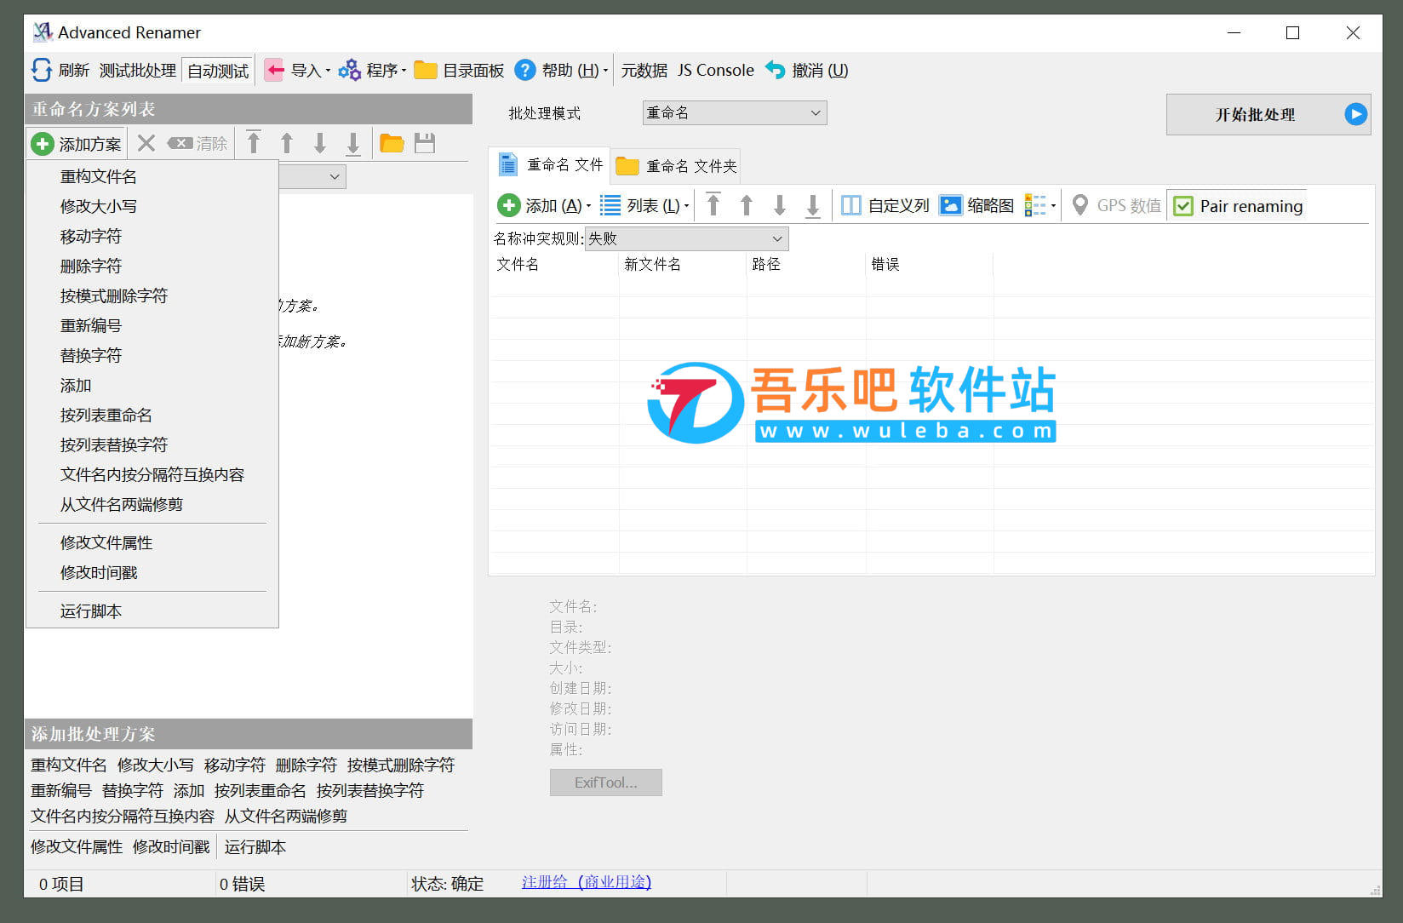Click 修改时间戳 link in bottom panel

171,846
